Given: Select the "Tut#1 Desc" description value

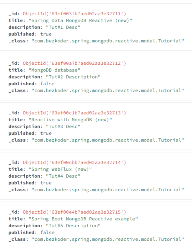Looking at the screenshot, I should pyautogui.click(x=63, y=27).
